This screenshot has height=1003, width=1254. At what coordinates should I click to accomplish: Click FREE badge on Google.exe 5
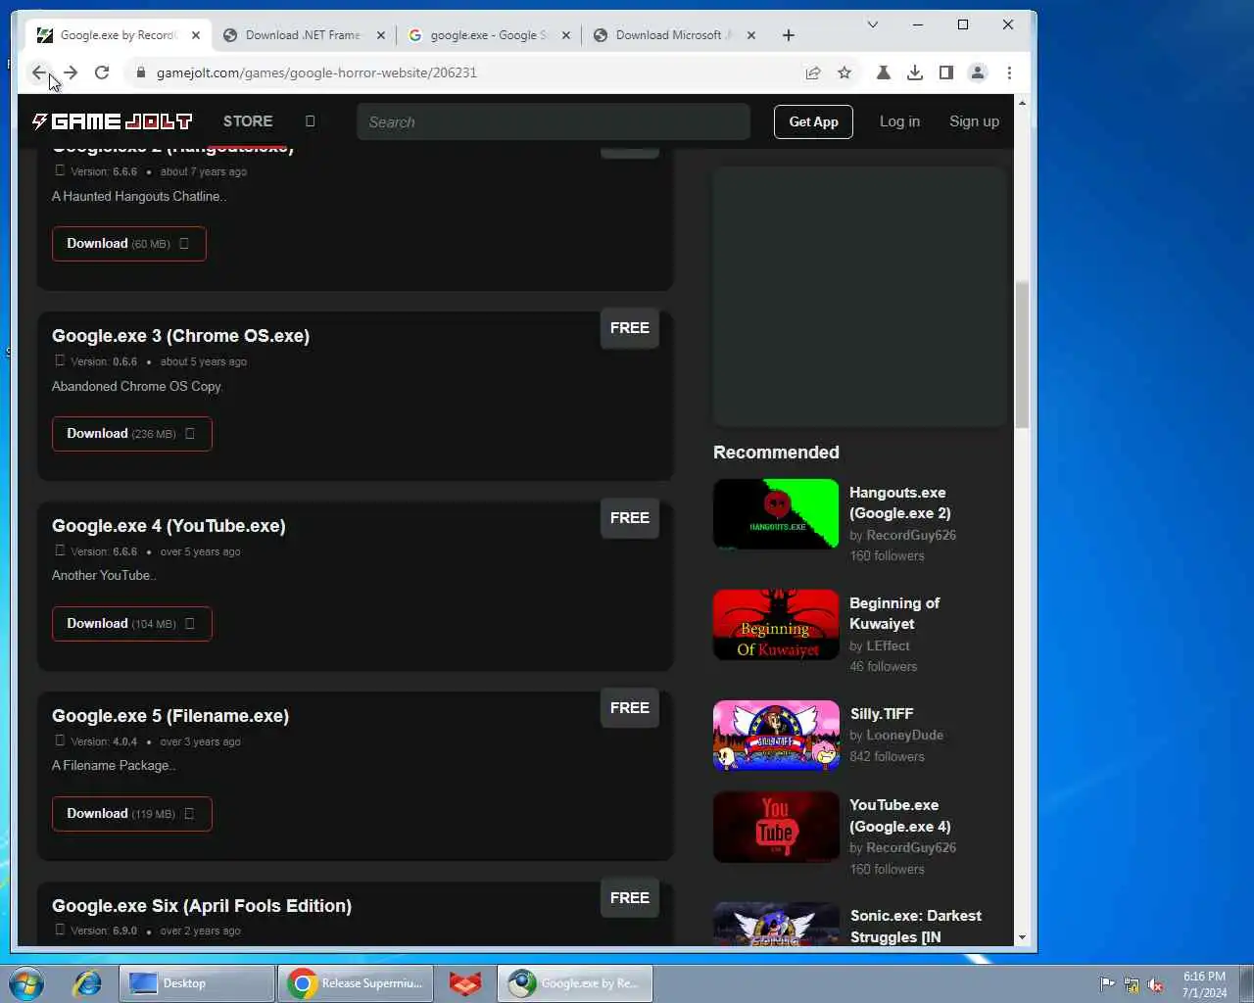(x=629, y=708)
